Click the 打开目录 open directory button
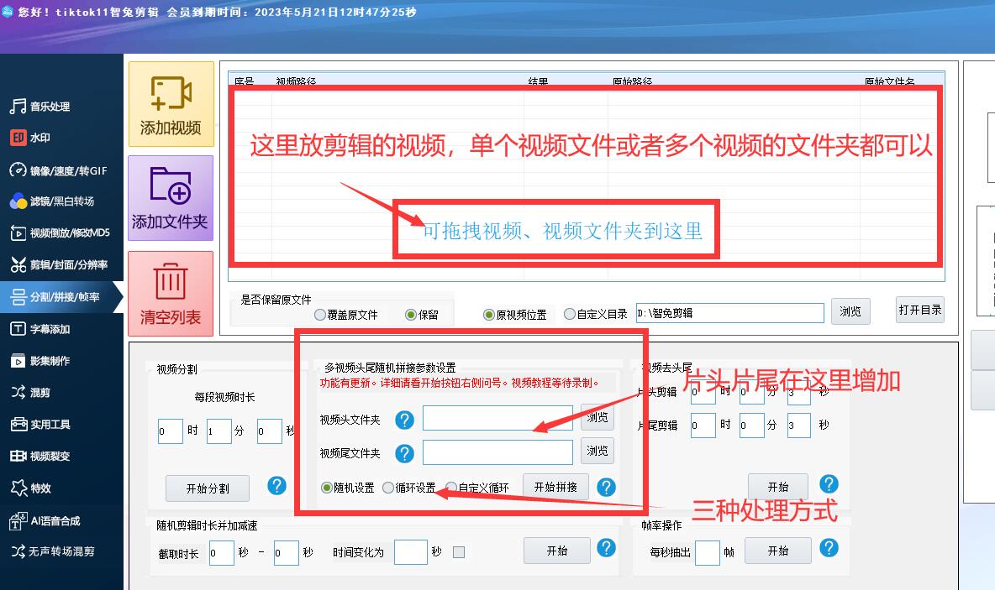This screenshot has height=590, width=995. tap(920, 310)
